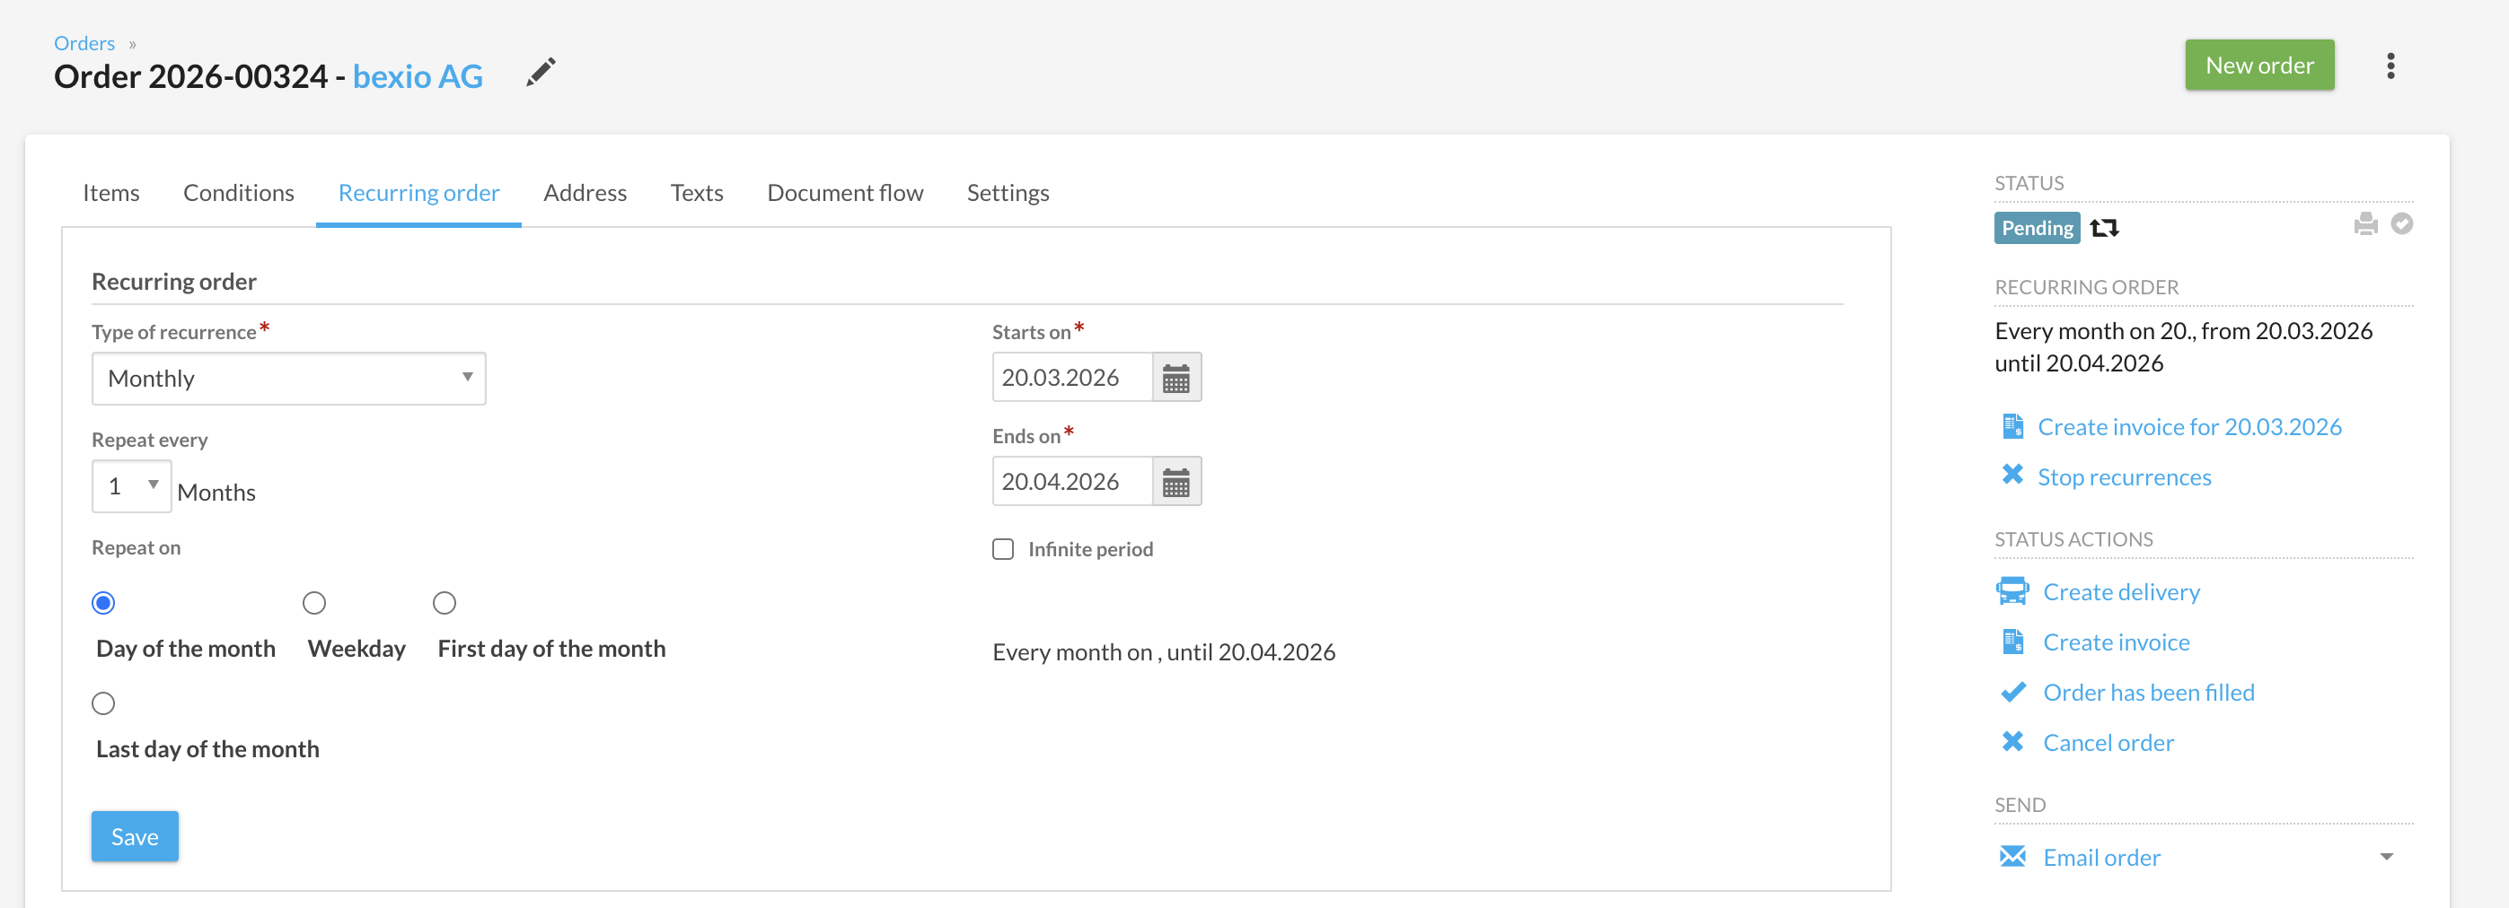Open the Document flow tab
Viewport: 2509px width, 908px height.
tap(845, 193)
